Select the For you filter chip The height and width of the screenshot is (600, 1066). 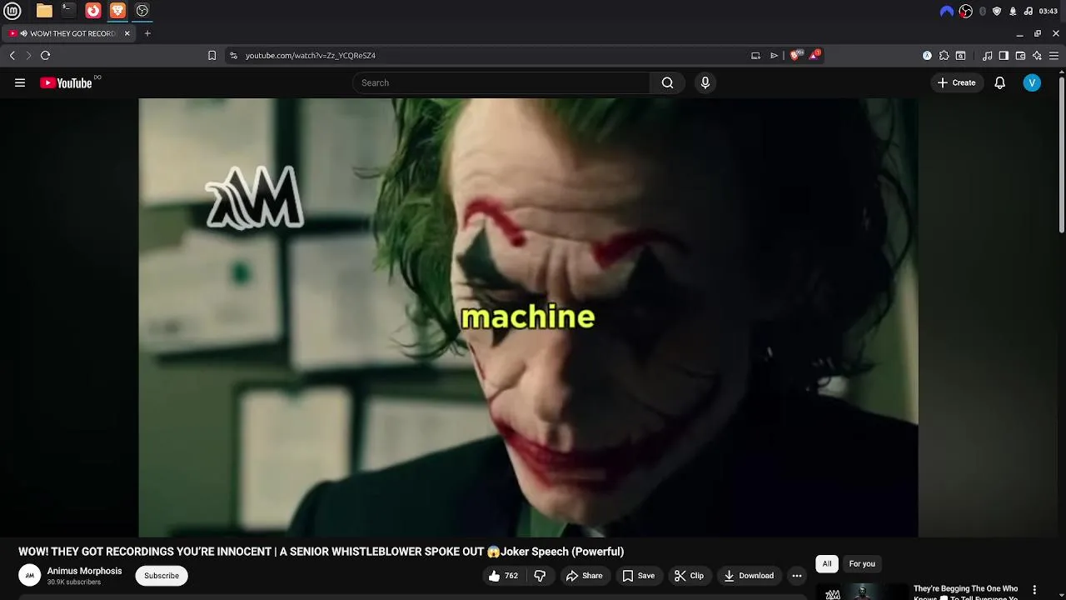(x=862, y=564)
